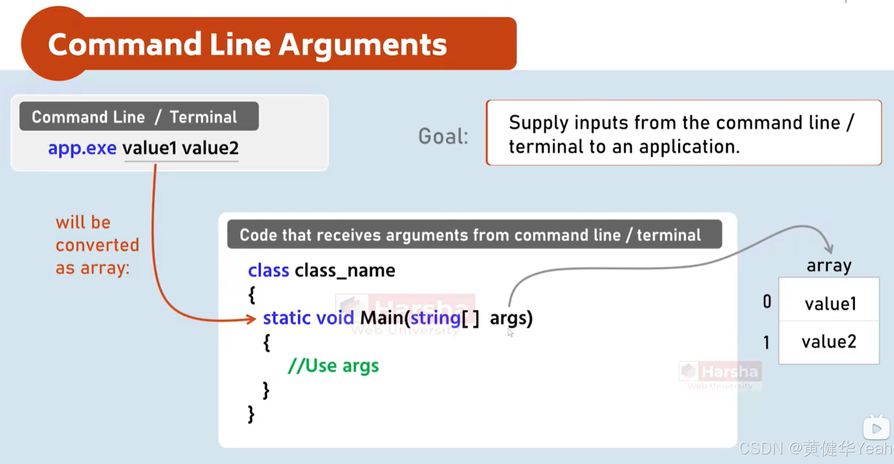This screenshot has width=894, height=464.
Task: Select the "Command Line / Terminal" header
Action: tap(139, 117)
